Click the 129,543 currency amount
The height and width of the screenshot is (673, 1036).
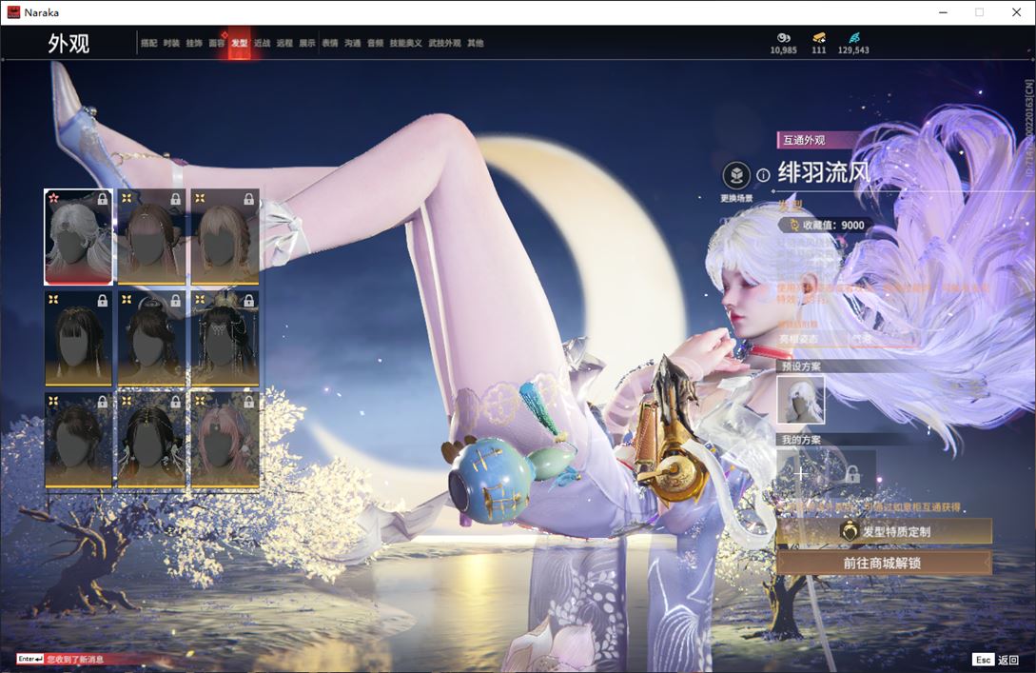pyautogui.click(x=853, y=50)
